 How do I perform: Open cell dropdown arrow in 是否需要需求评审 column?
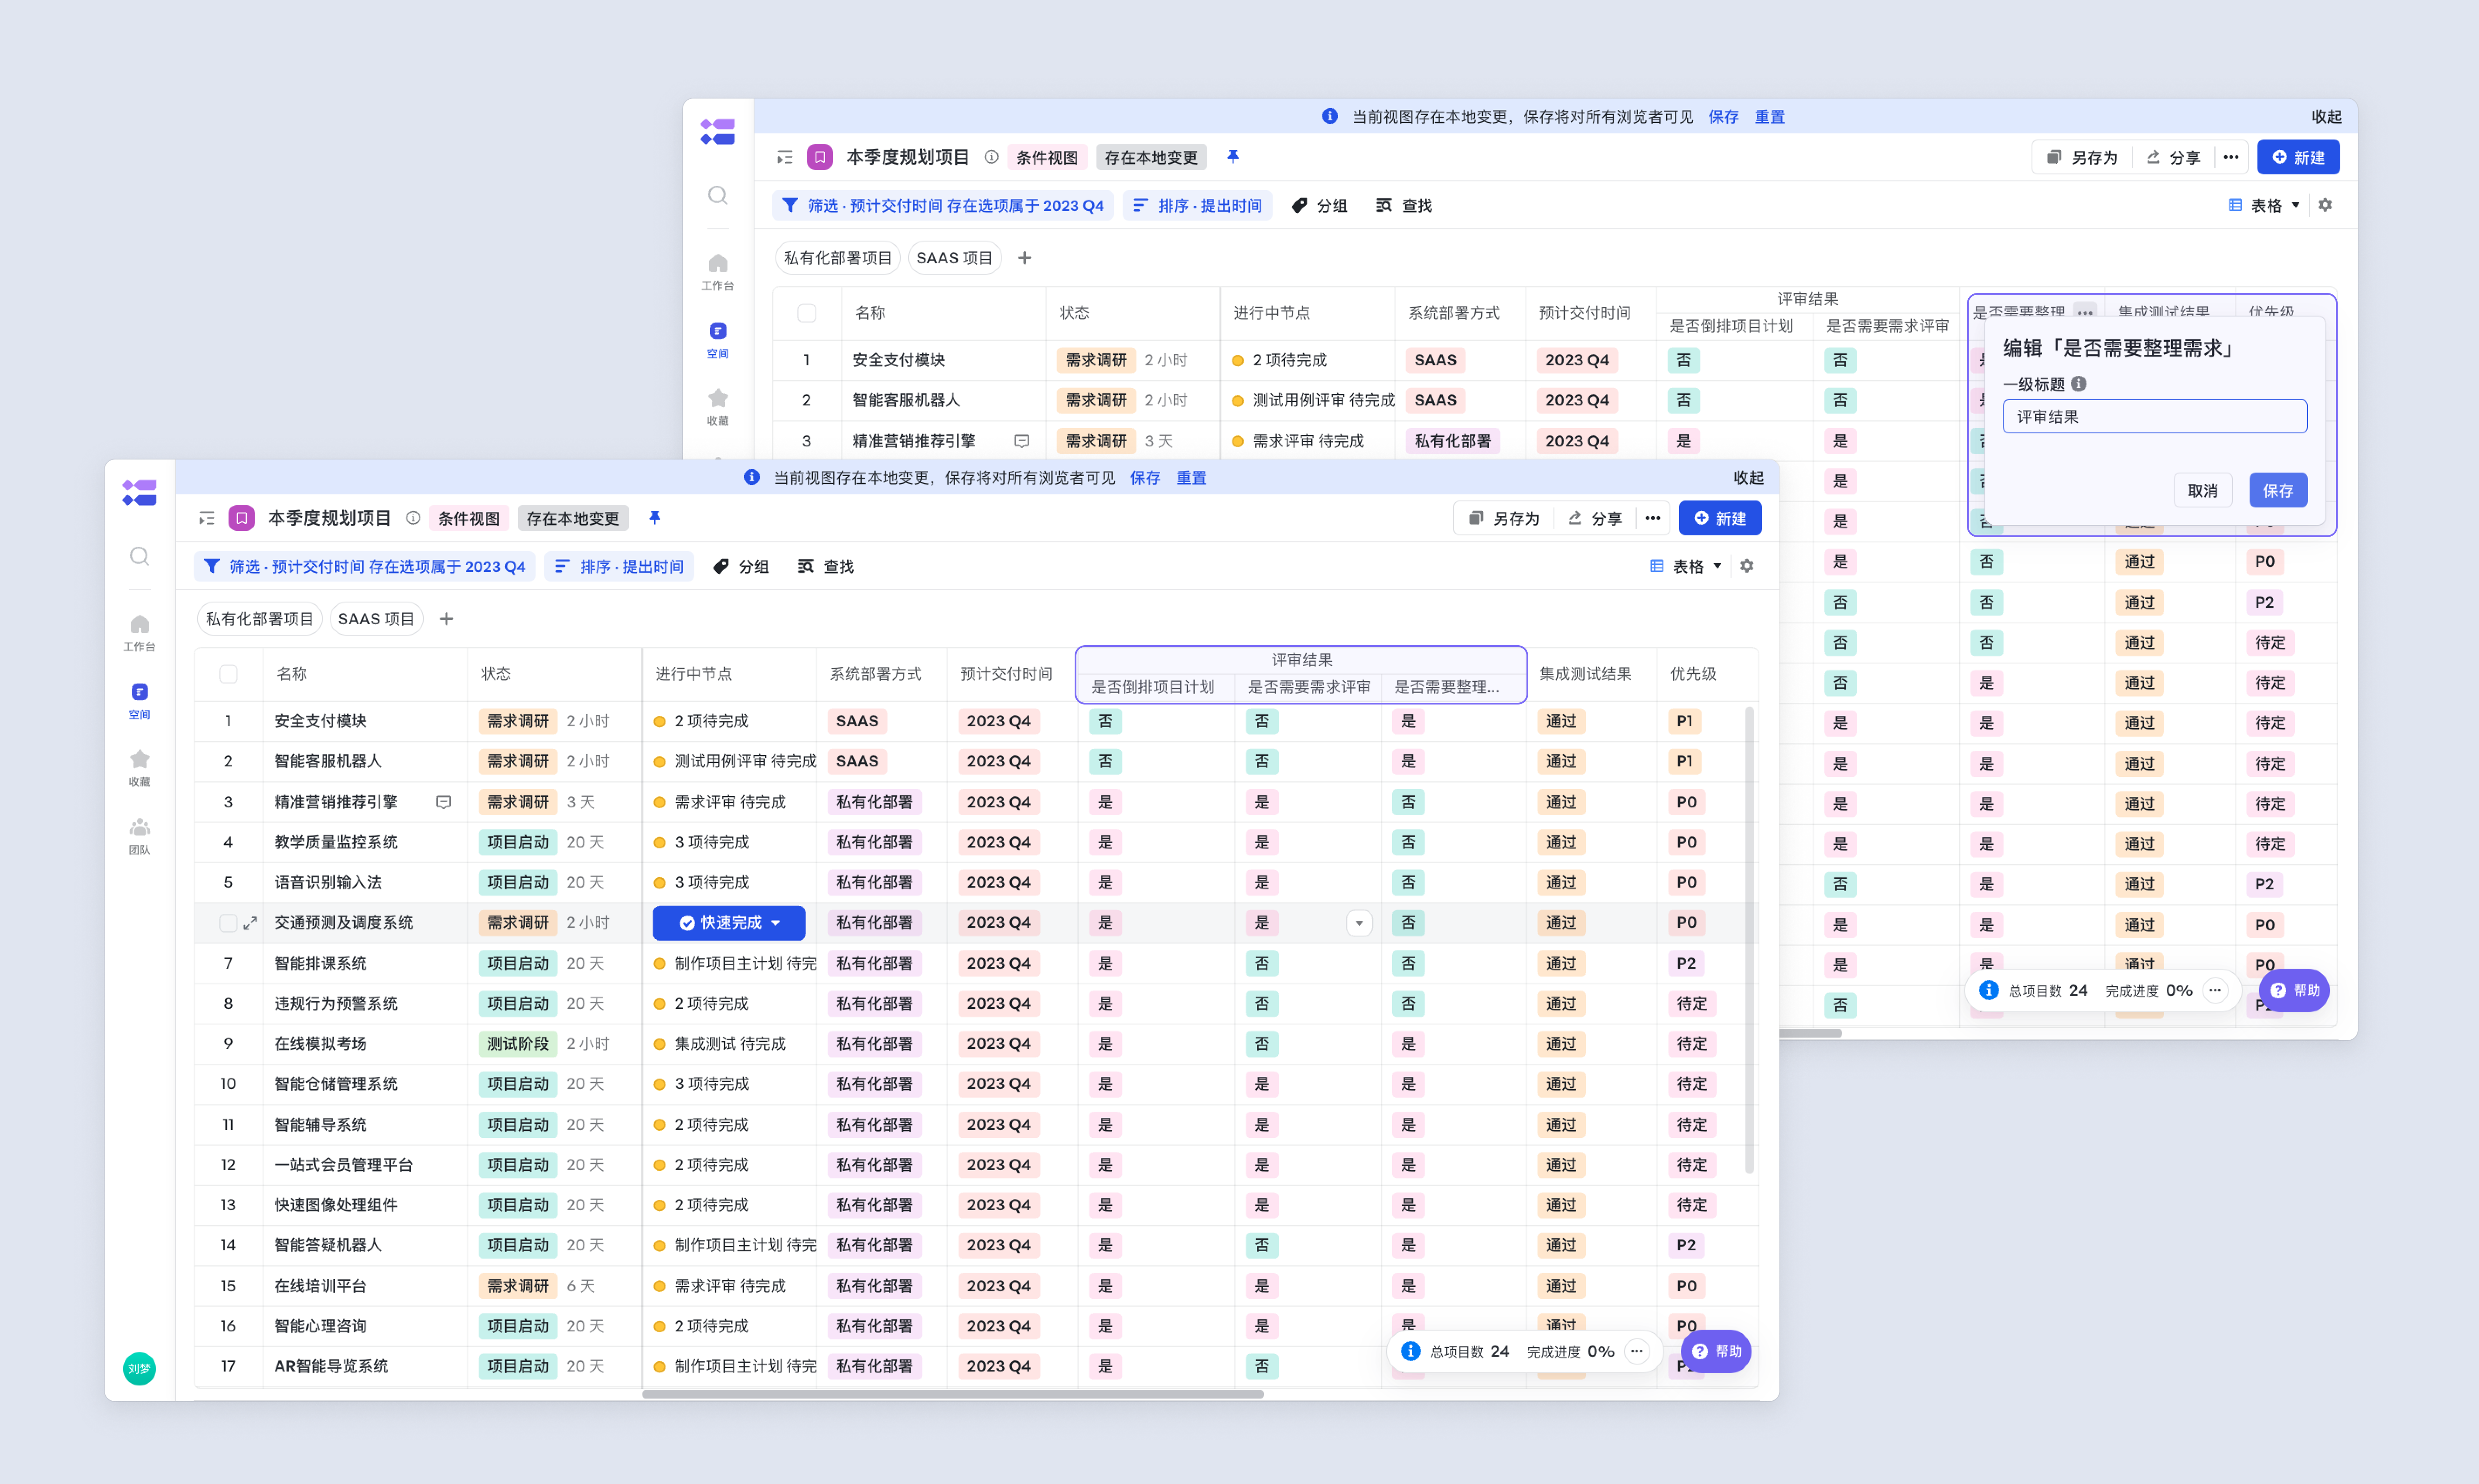[1359, 923]
